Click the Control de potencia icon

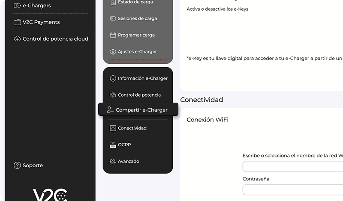[x=113, y=95]
